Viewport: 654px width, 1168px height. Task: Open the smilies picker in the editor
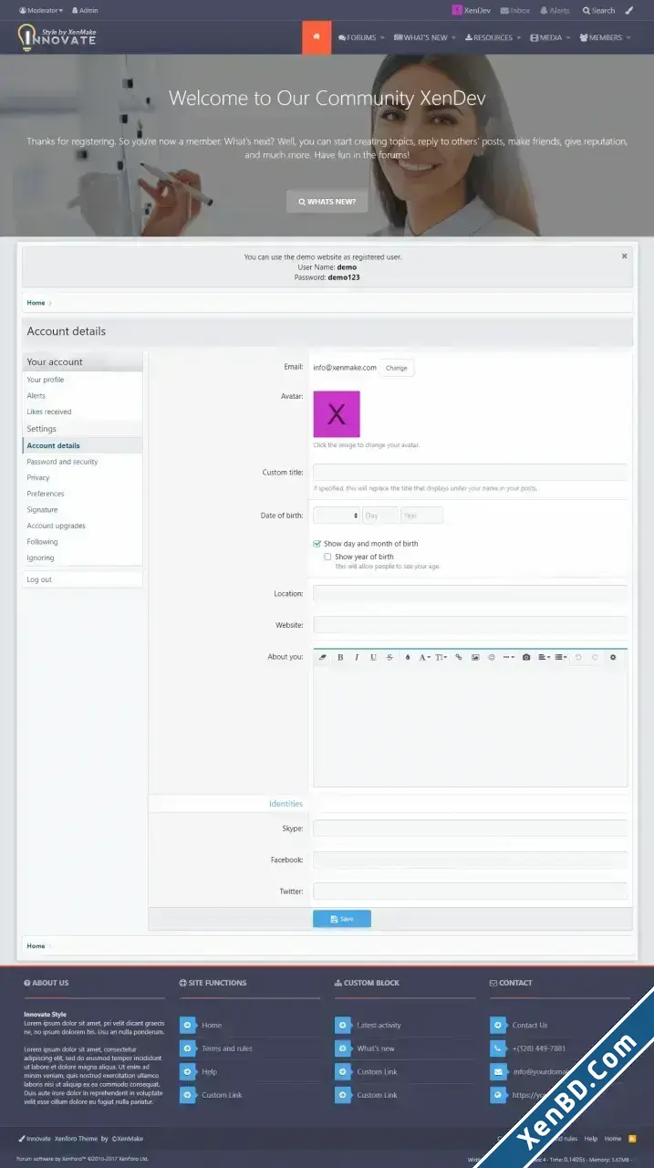point(492,657)
